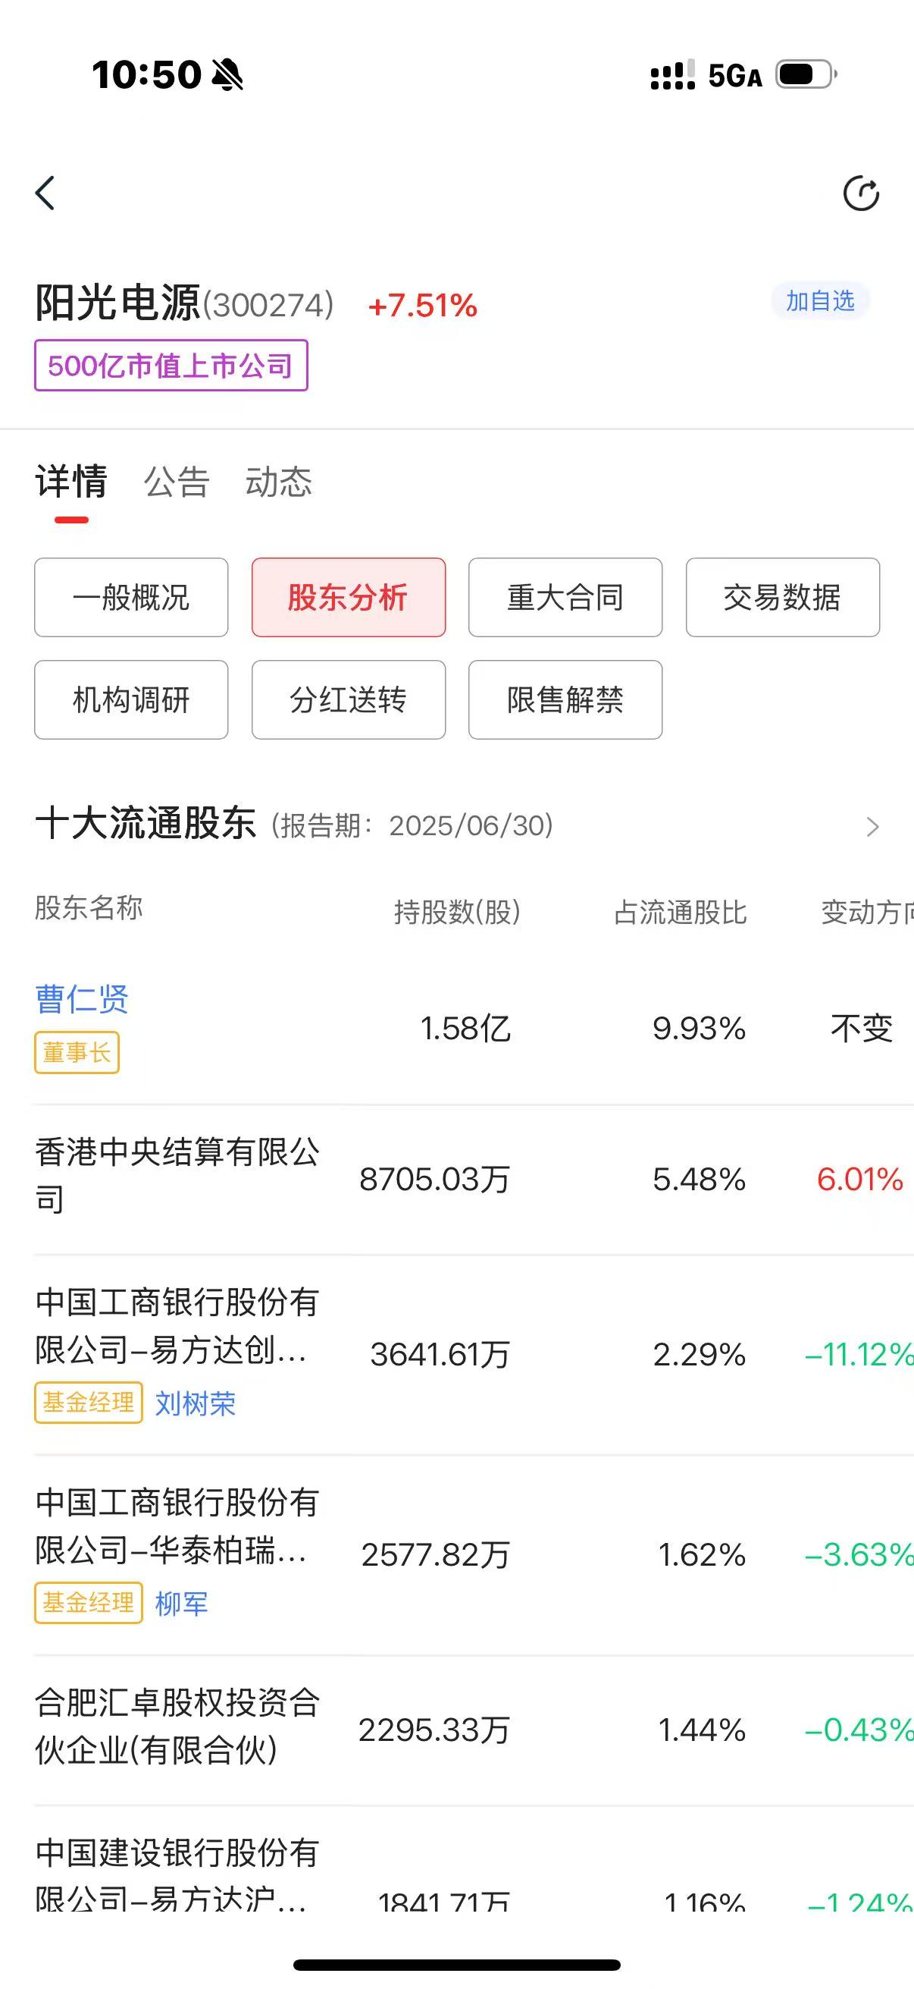Tap 基金经理 badge beside 刘树荣
Screen dimensions: 914x1989
click(x=89, y=1402)
